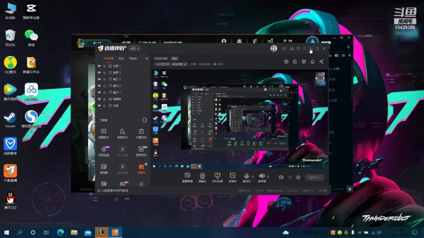424x238 pixels.
Task: Open the 斗鱼直播 desktop shortcut
Action: point(10,173)
